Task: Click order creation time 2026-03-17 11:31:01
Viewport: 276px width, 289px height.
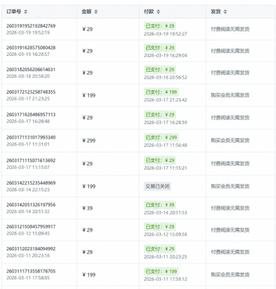Action: coord(28,144)
